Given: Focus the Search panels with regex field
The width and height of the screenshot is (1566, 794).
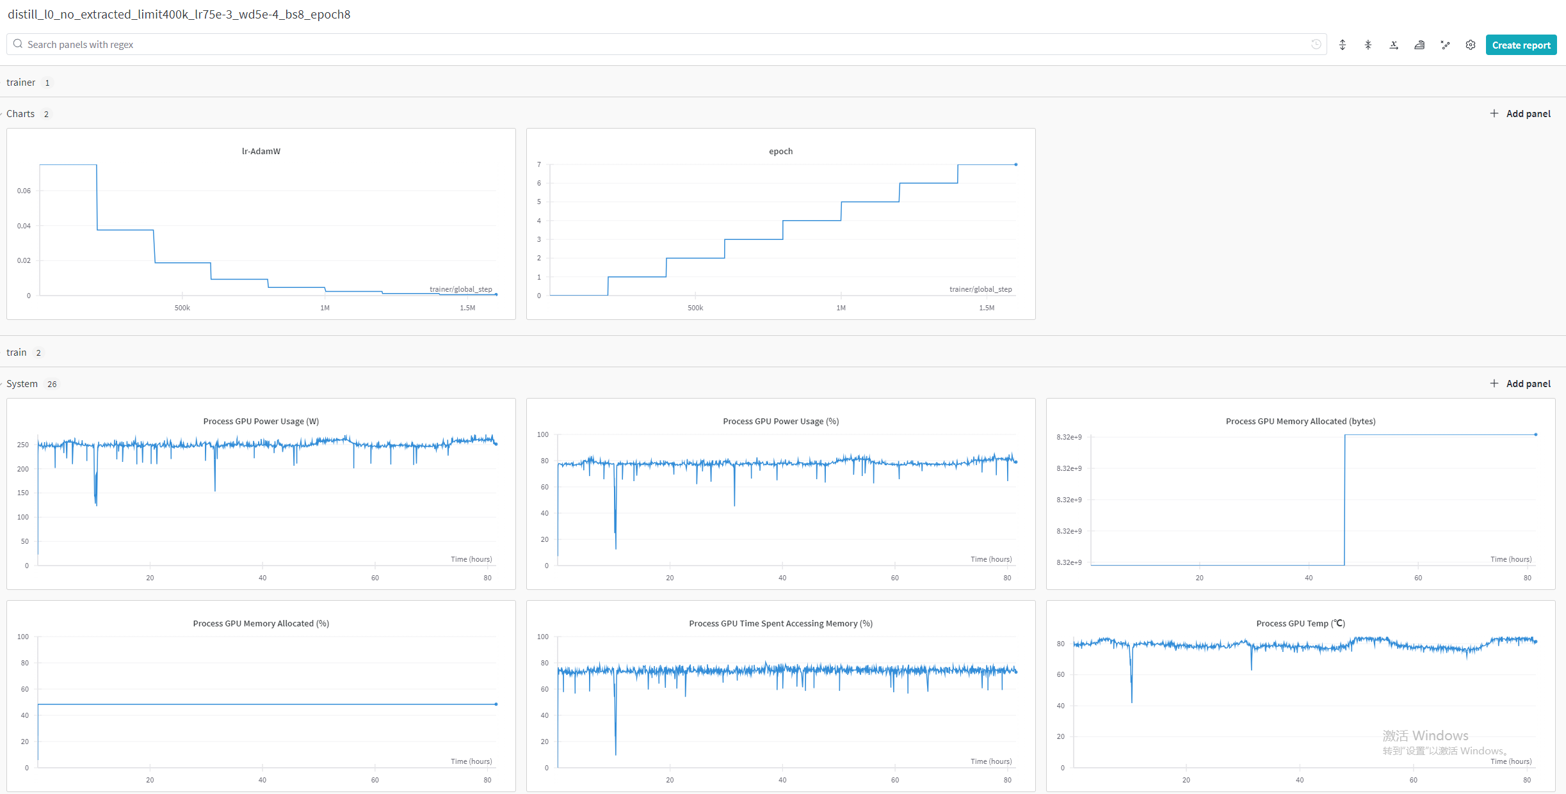Looking at the screenshot, I should (666, 44).
